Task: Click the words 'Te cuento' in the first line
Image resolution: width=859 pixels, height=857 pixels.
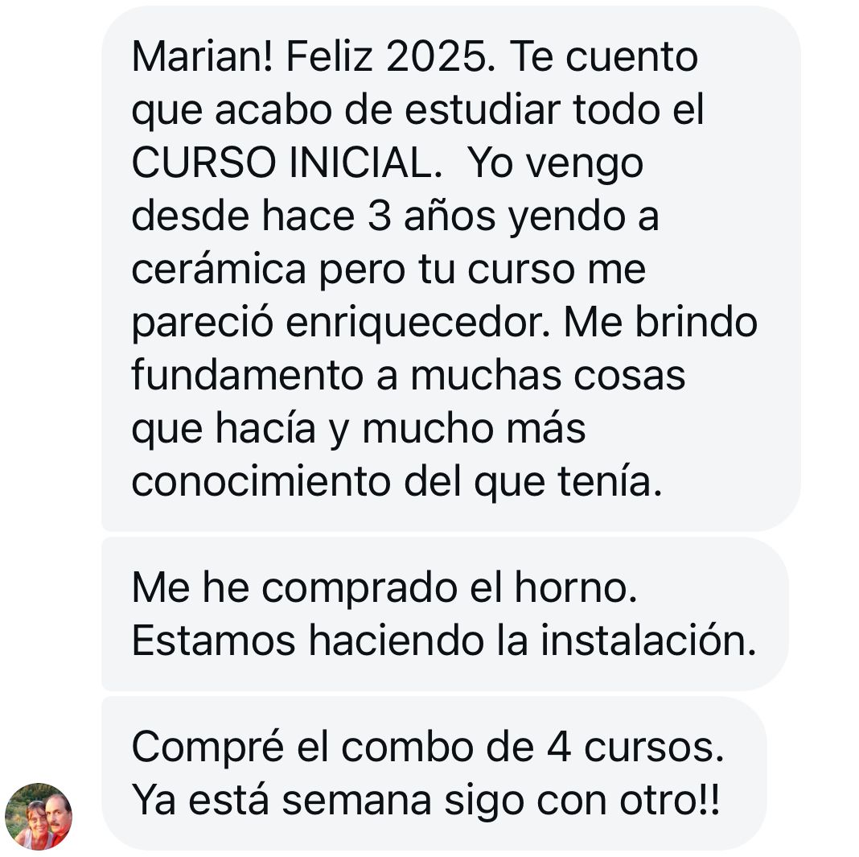Action: (x=604, y=56)
